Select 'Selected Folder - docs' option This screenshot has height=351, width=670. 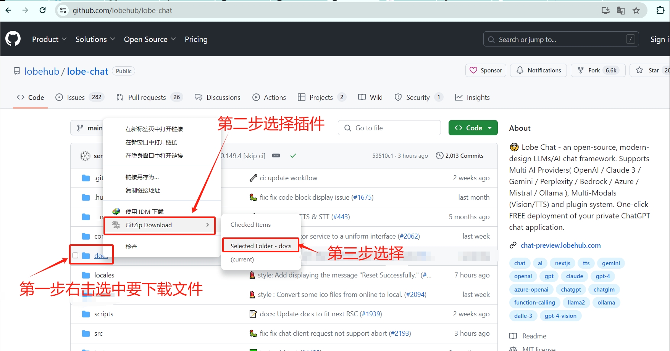(261, 246)
